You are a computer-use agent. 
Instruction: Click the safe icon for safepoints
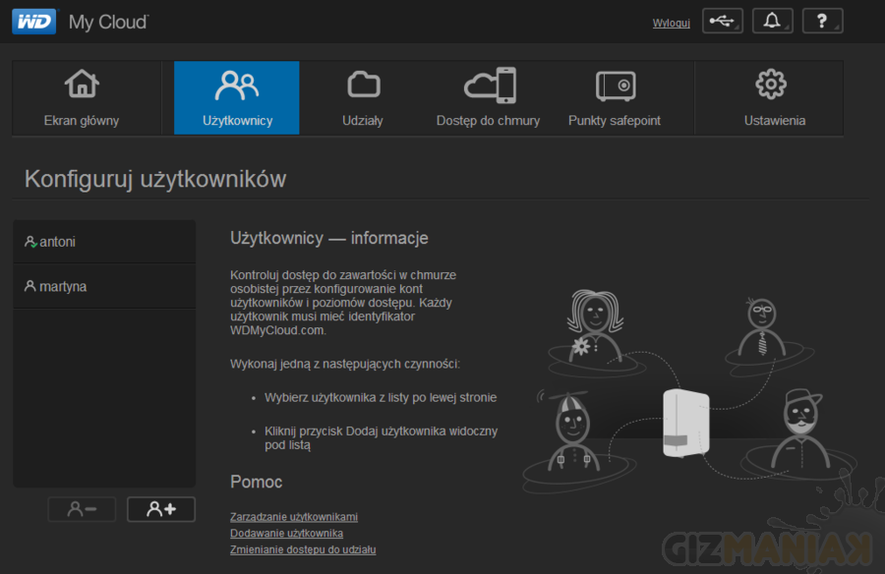click(615, 86)
